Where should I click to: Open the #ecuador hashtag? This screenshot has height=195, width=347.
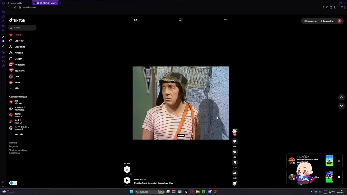(152, 183)
